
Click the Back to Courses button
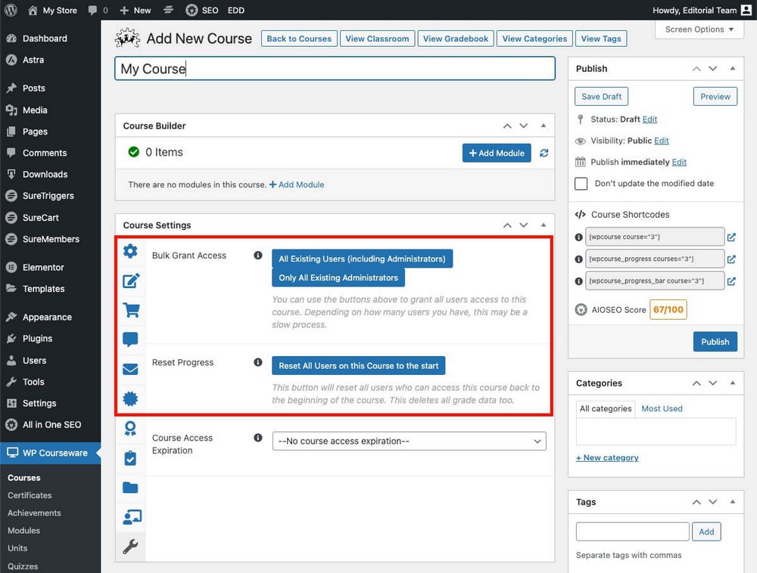299,39
